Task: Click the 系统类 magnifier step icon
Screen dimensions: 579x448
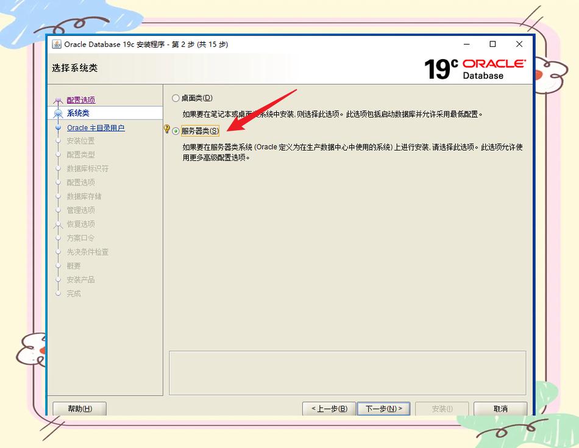Action: coord(59,113)
